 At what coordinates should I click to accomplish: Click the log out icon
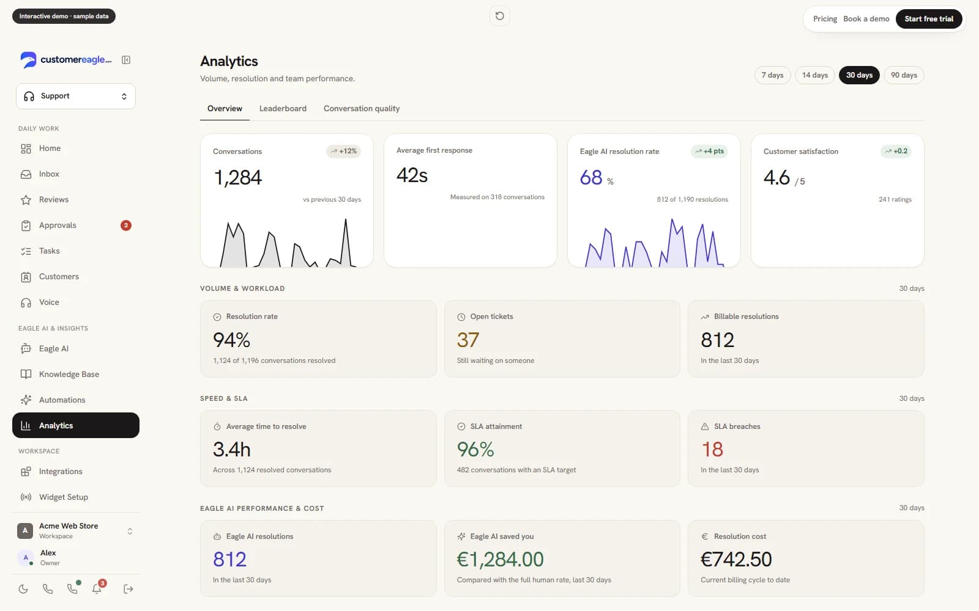(128, 589)
